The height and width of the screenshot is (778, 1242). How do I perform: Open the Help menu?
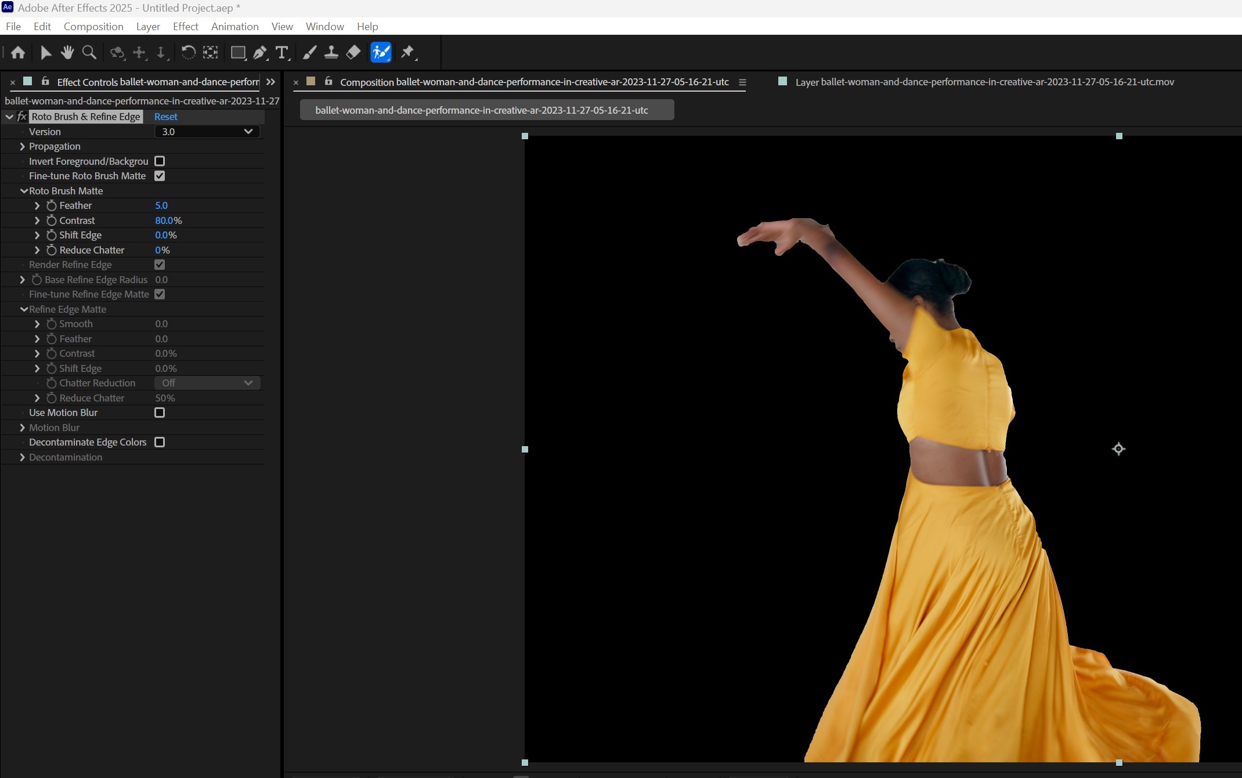click(x=367, y=26)
